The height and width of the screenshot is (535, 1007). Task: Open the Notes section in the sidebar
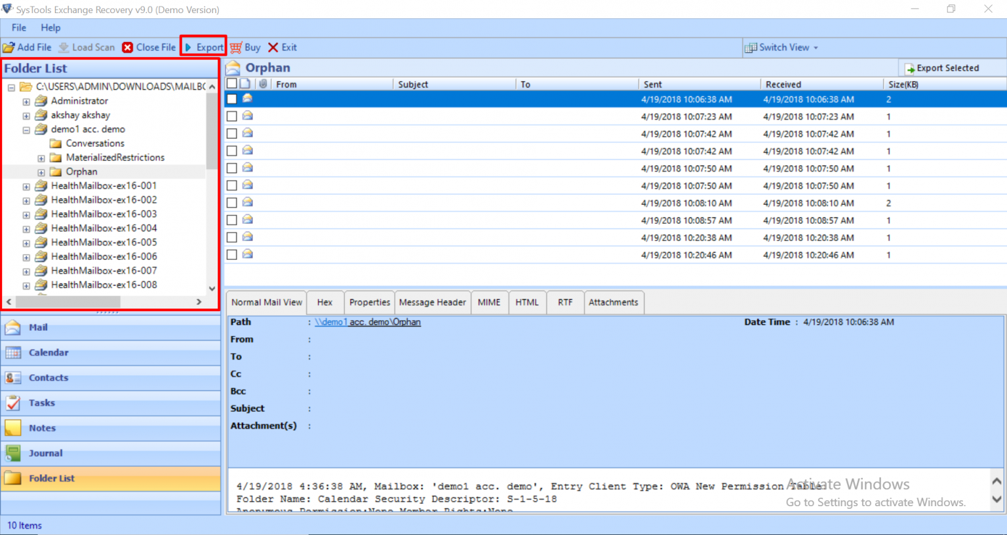pos(42,428)
